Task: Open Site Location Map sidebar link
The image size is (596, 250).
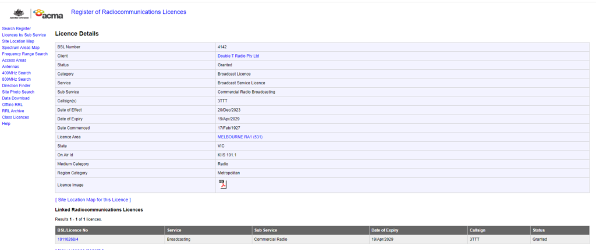Action: click(x=18, y=41)
